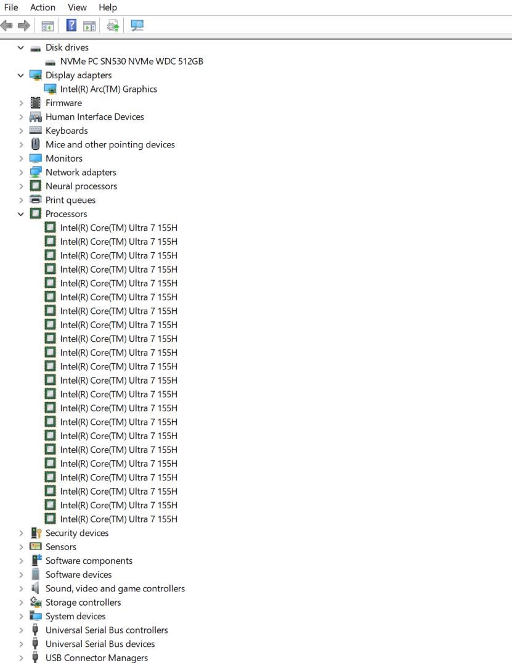Click the Universal Serial Bus controllers icon

[x=35, y=630]
